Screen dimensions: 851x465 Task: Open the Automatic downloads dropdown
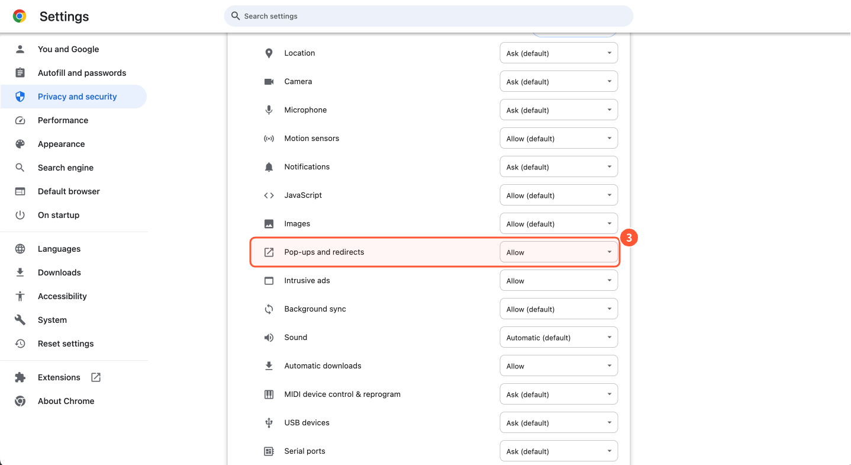[x=559, y=366]
